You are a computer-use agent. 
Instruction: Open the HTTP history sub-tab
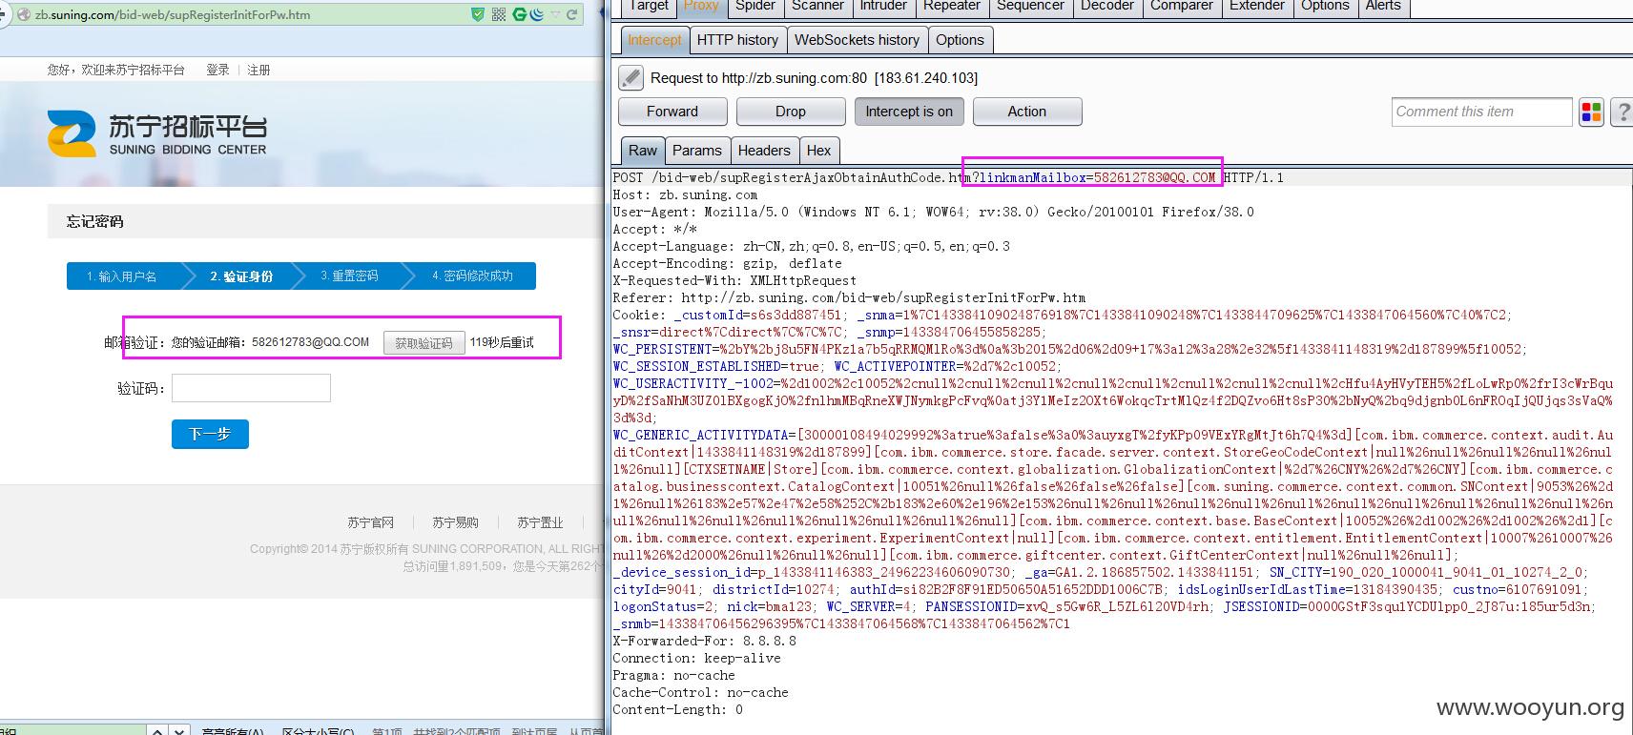point(737,40)
